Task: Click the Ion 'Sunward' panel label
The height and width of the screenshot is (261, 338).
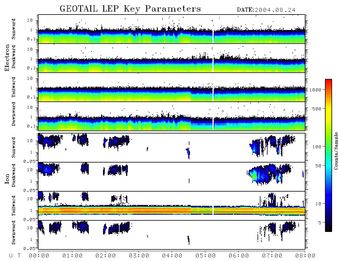Action: coord(14,147)
